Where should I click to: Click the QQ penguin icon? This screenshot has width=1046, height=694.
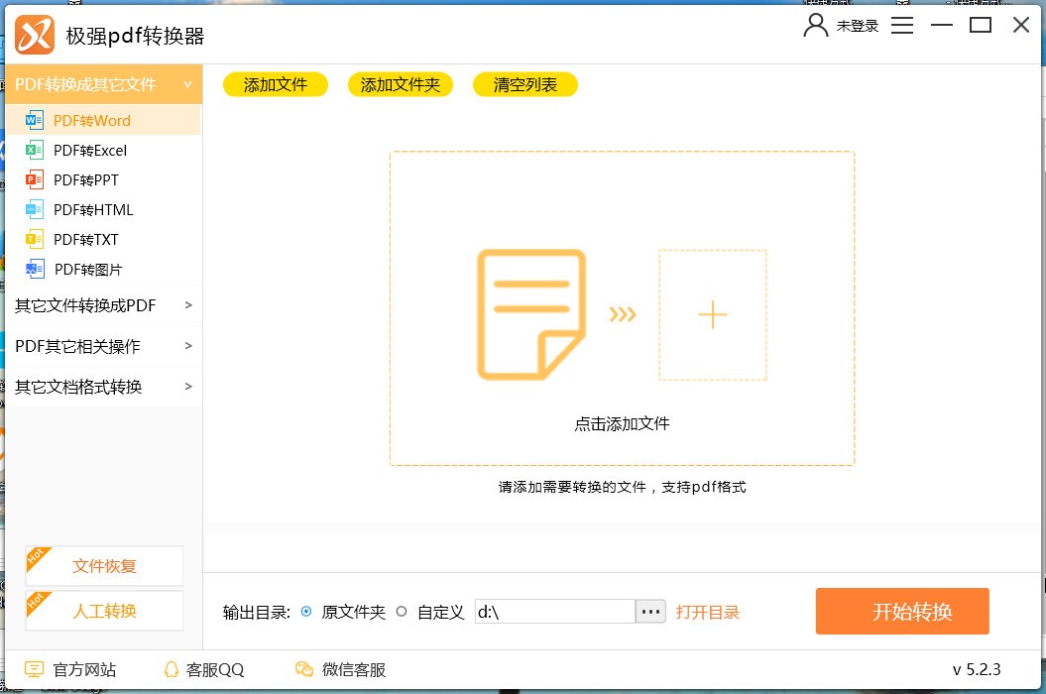pyautogui.click(x=172, y=669)
